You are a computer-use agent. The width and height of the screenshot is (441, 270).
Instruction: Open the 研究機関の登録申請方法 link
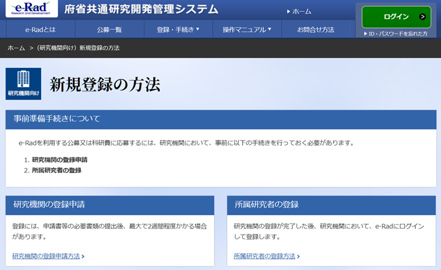click(x=48, y=256)
